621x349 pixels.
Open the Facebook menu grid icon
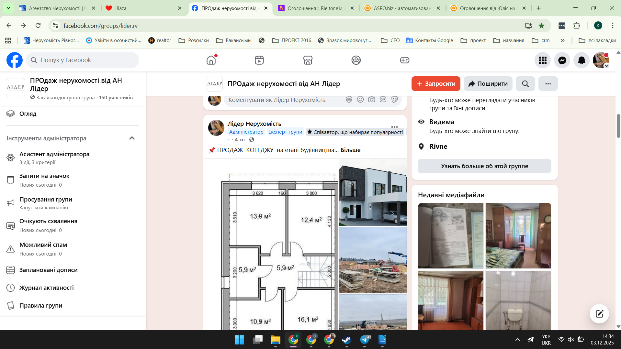pyautogui.click(x=543, y=60)
